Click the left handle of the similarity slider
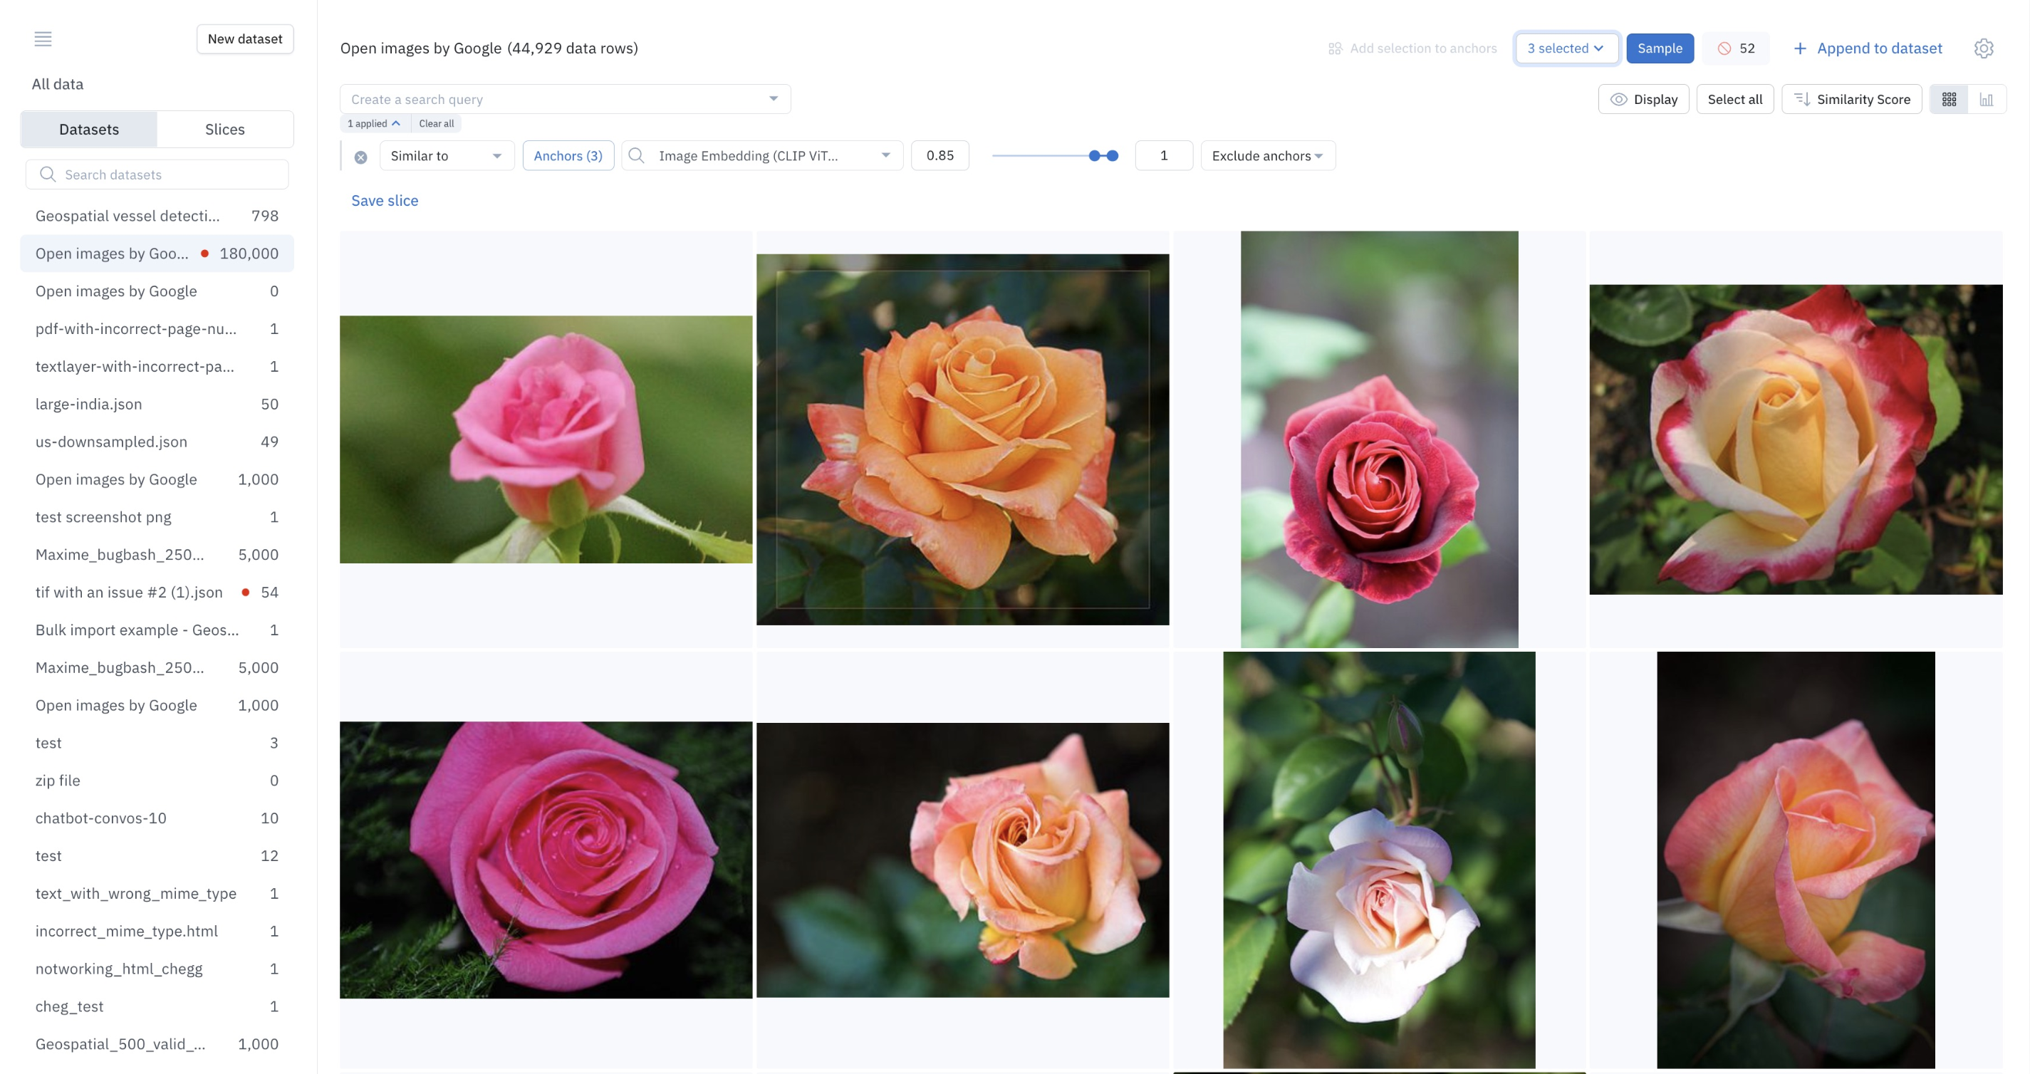This screenshot has height=1074, width=2030. (x=1095, y=155)
